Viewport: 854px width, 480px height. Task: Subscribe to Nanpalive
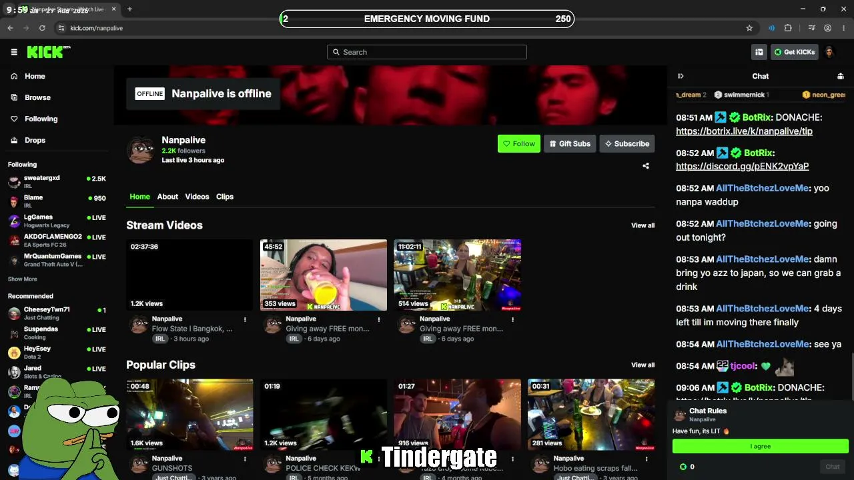627,143
